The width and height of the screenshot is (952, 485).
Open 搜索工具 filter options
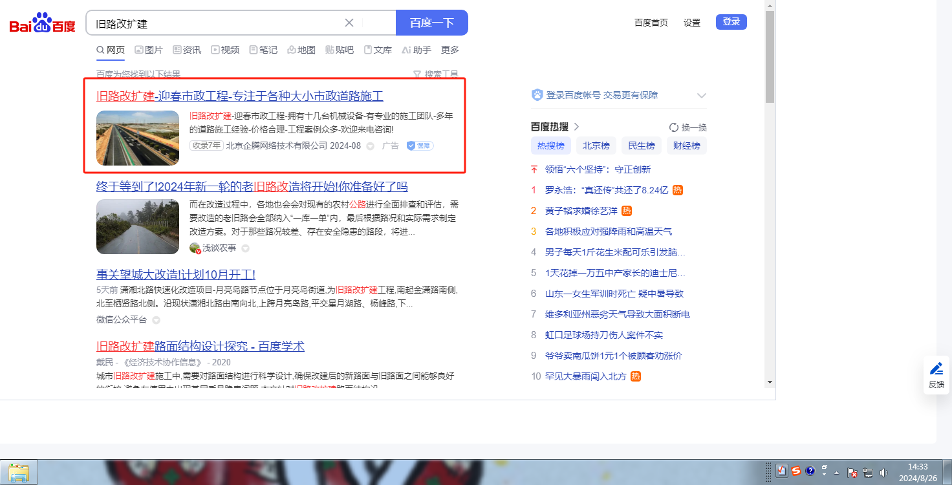pyautogui.click(x=436, y=74)
